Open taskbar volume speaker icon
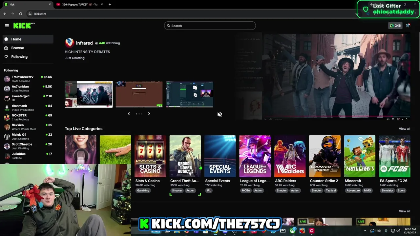Screen dimensions: 420x236 pyautogui.click(x=398, y=231)
